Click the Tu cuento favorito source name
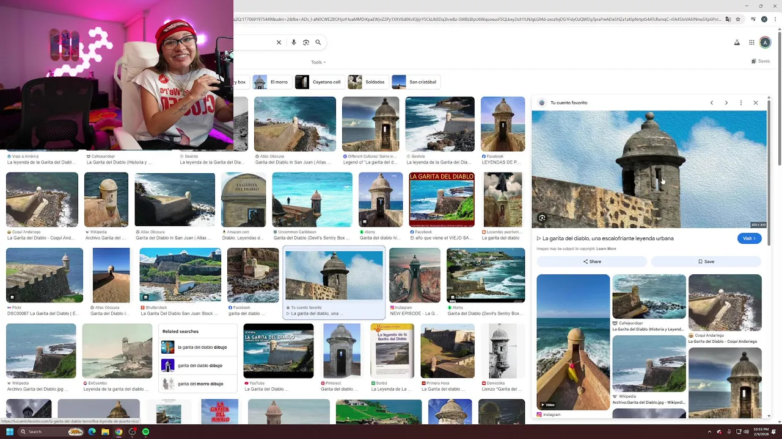This screenshot has height=439, width=782. coord(569,103)
